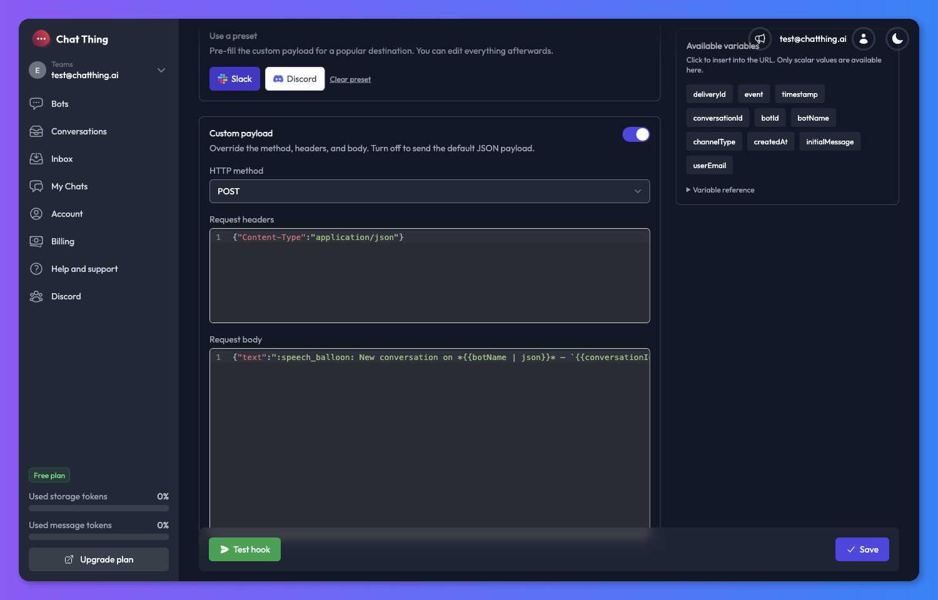Open Conversations menu item
This screenshot has width=938, height=600.
(79, 131)
